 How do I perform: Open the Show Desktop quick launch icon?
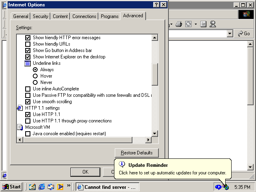[32, 187]
